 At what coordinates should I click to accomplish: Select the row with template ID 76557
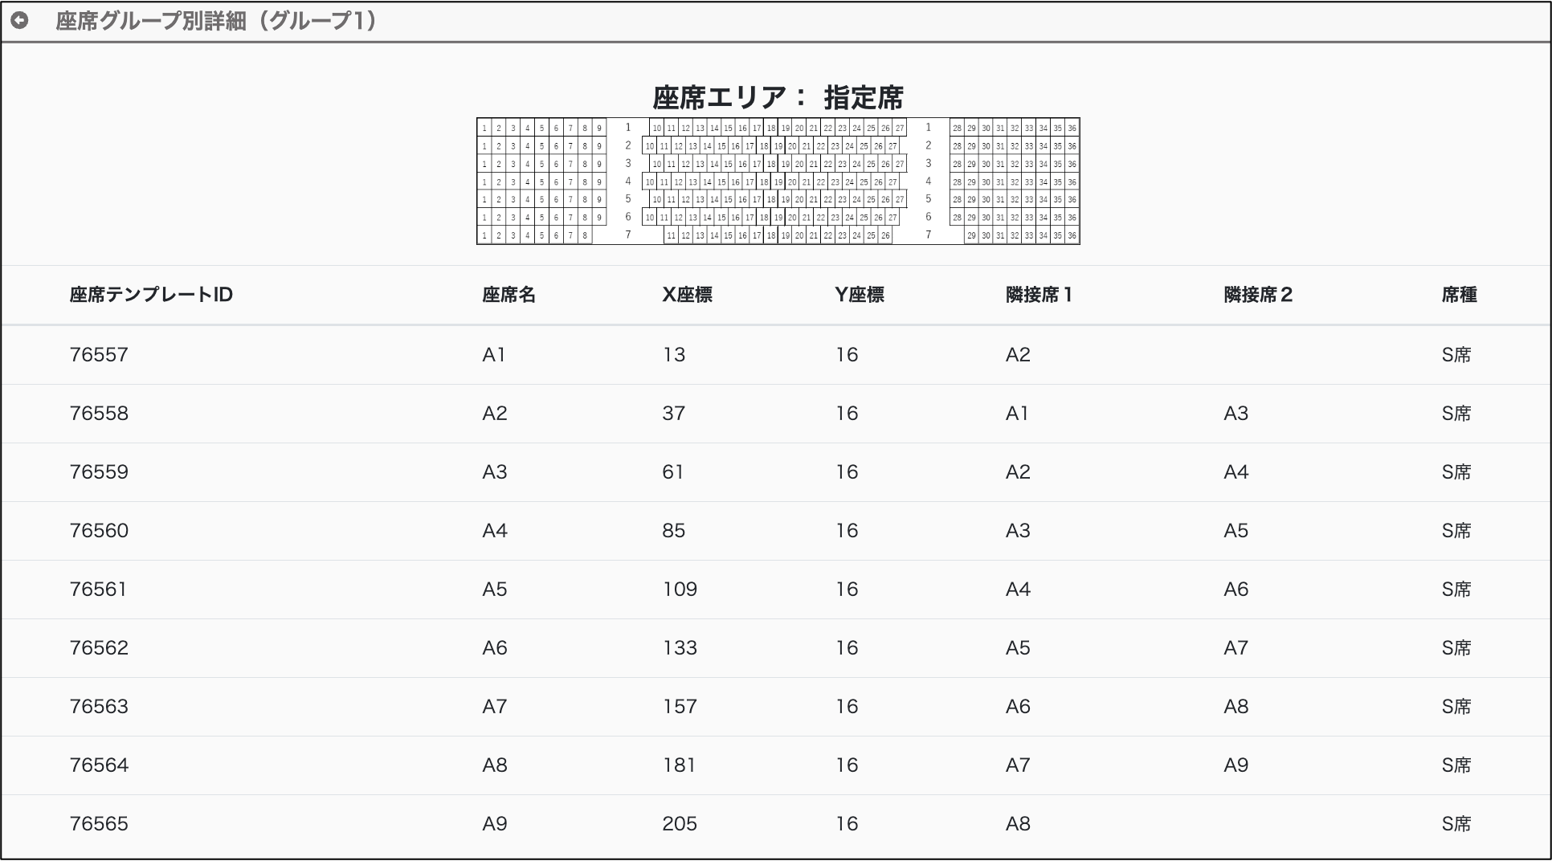[99, 355]
